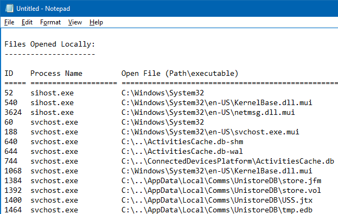Click the 'Process Name' column header
Screen dimensions: 338x214
pos(56,74)
